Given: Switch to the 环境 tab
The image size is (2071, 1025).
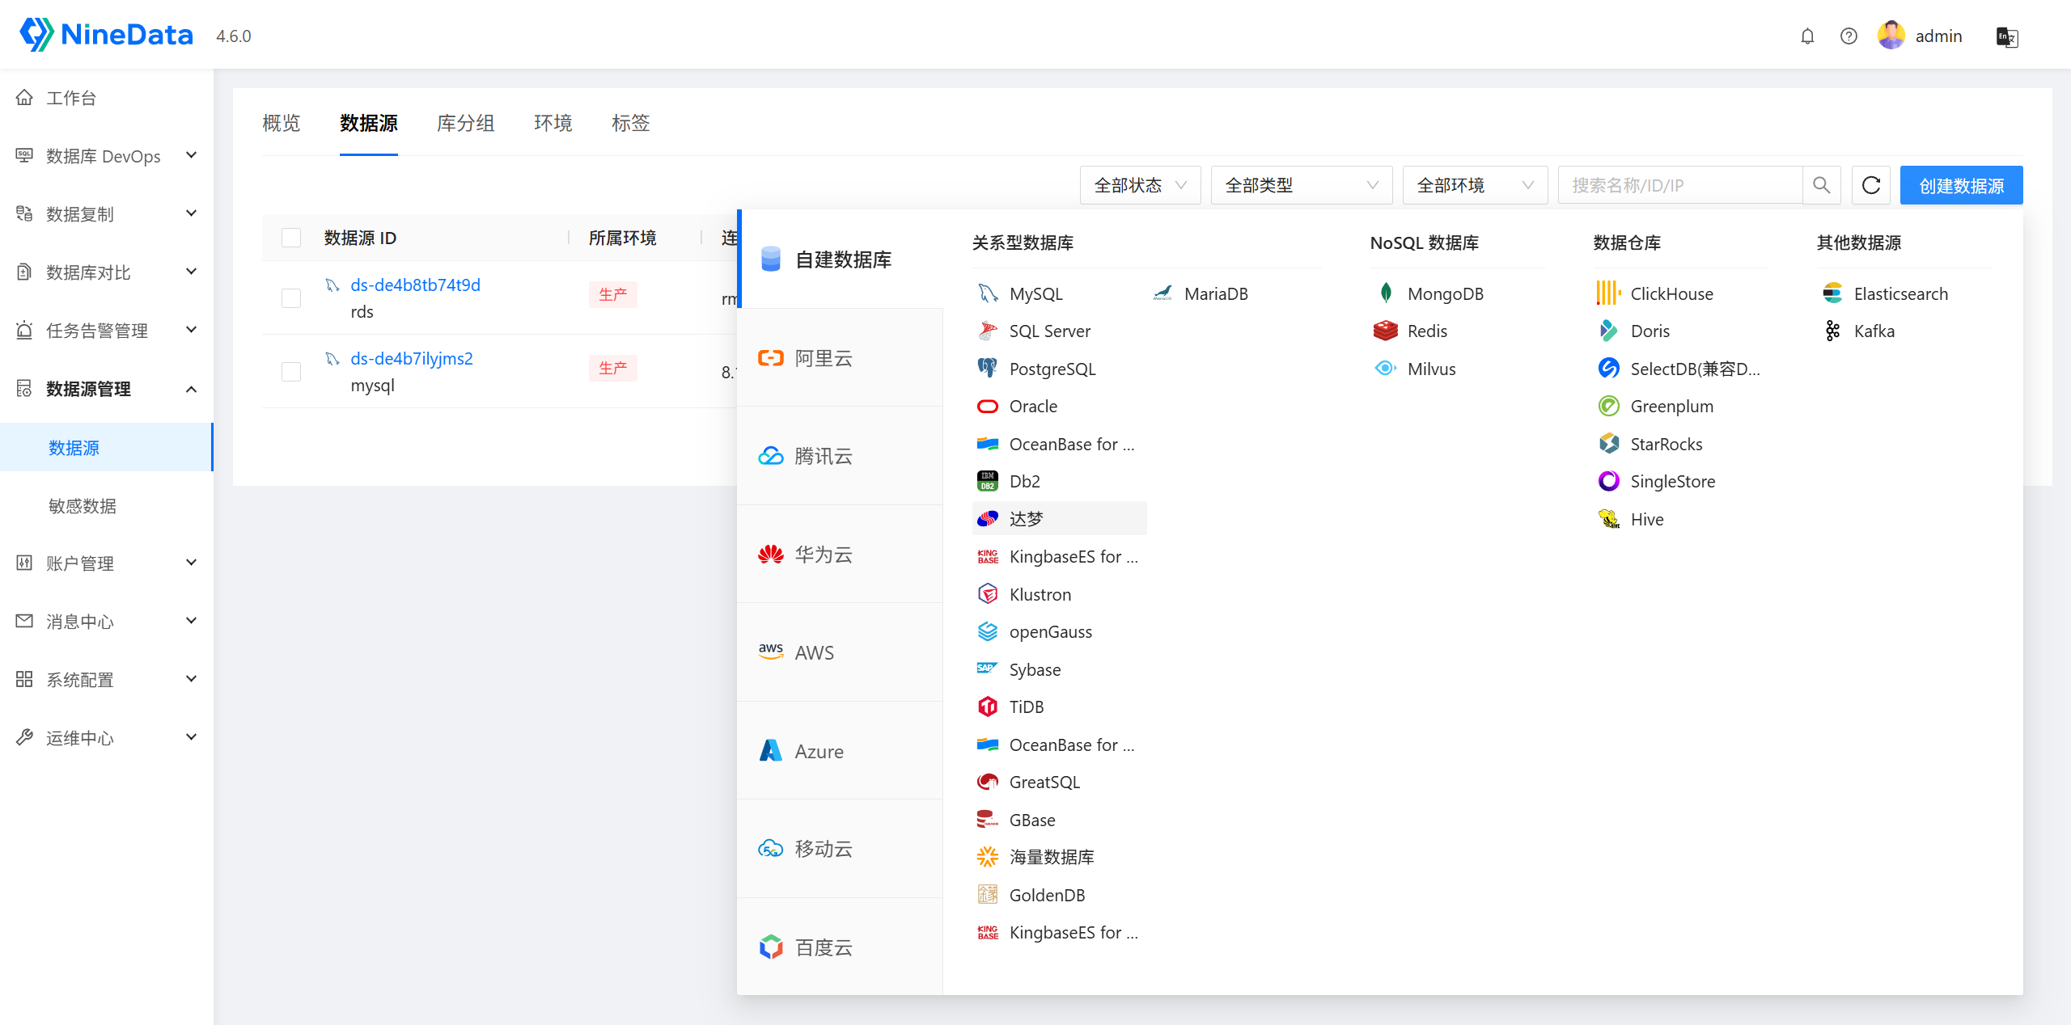Looking at the screenshot, I should pyautogui.click(x=553, y=123).
